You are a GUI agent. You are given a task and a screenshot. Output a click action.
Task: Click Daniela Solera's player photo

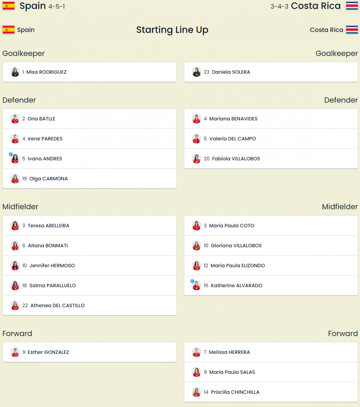coord(196,72)
